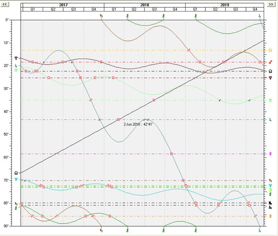Click the << previous period button

tap(5, 4)
